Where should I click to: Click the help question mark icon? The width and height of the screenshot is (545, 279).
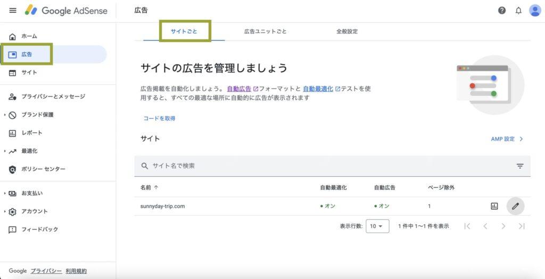[502, 11]
